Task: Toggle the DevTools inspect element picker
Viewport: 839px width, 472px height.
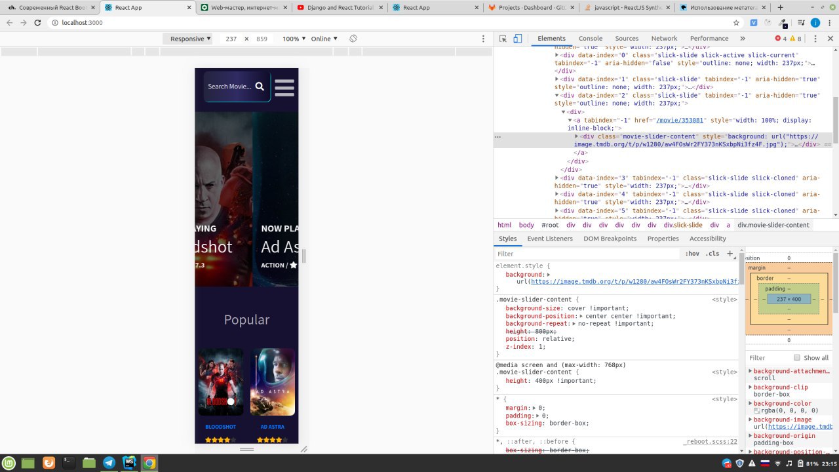Action: (503, 39)
